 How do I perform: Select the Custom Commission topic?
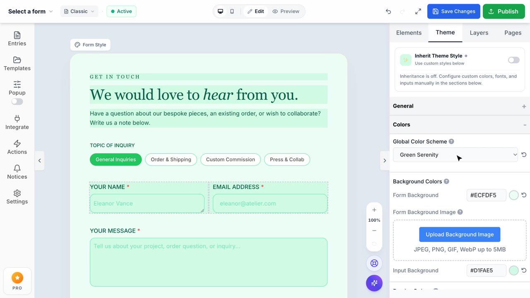click(x=231, y=159)
